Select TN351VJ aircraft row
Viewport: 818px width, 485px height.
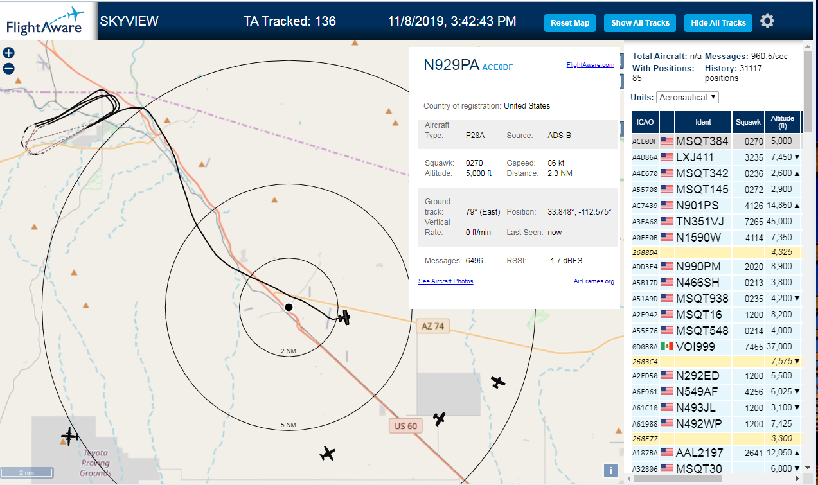click(x=716, y=222)
